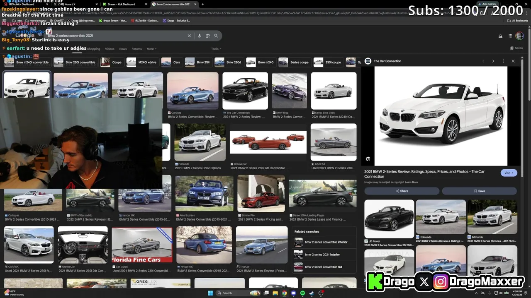Open the Google apps grid
Viewport: 531px width, 298px height.
click(510, 36)
